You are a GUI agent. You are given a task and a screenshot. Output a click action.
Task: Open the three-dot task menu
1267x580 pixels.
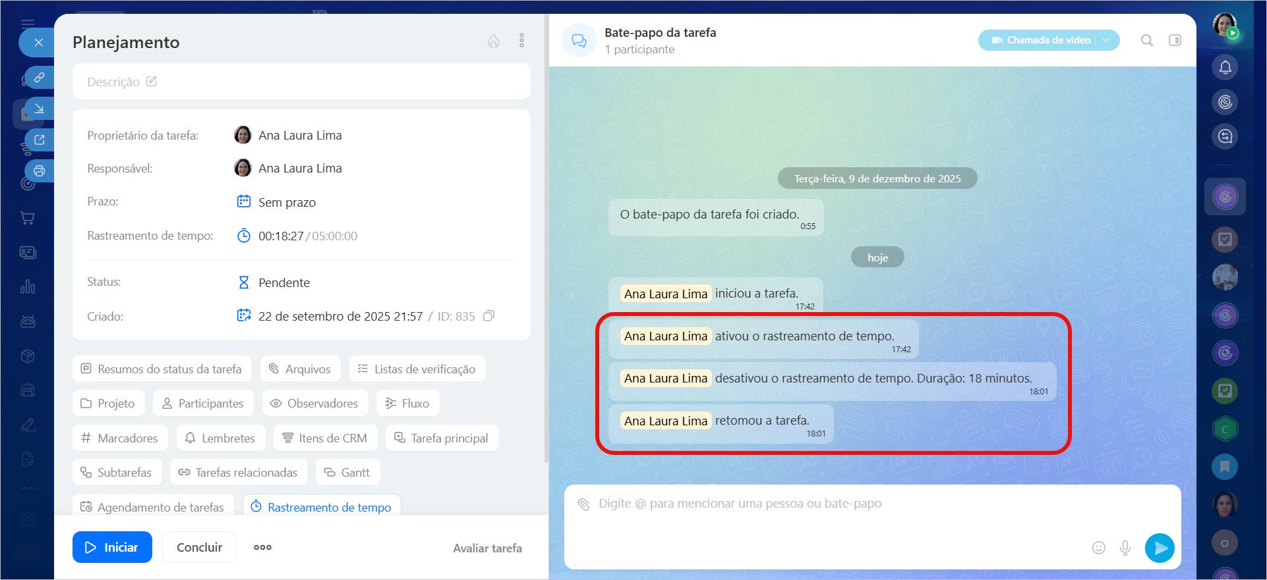click(521, 41)
